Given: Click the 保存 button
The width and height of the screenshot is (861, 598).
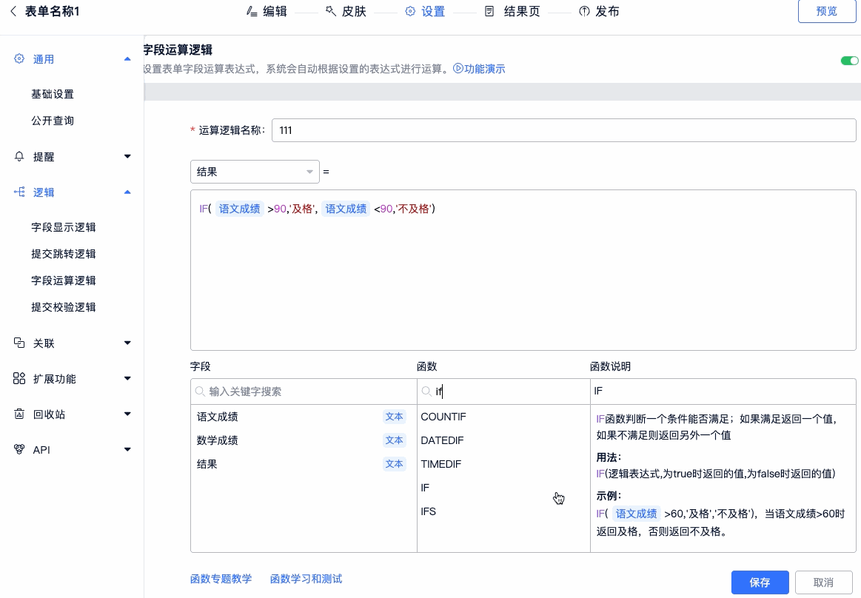Looking at the screenshot, I should [760, 582].
